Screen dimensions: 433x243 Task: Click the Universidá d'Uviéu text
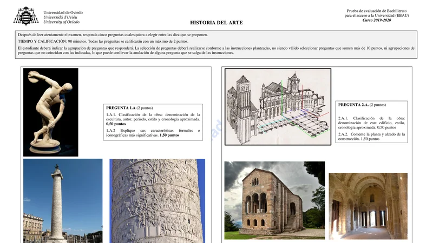59,17
